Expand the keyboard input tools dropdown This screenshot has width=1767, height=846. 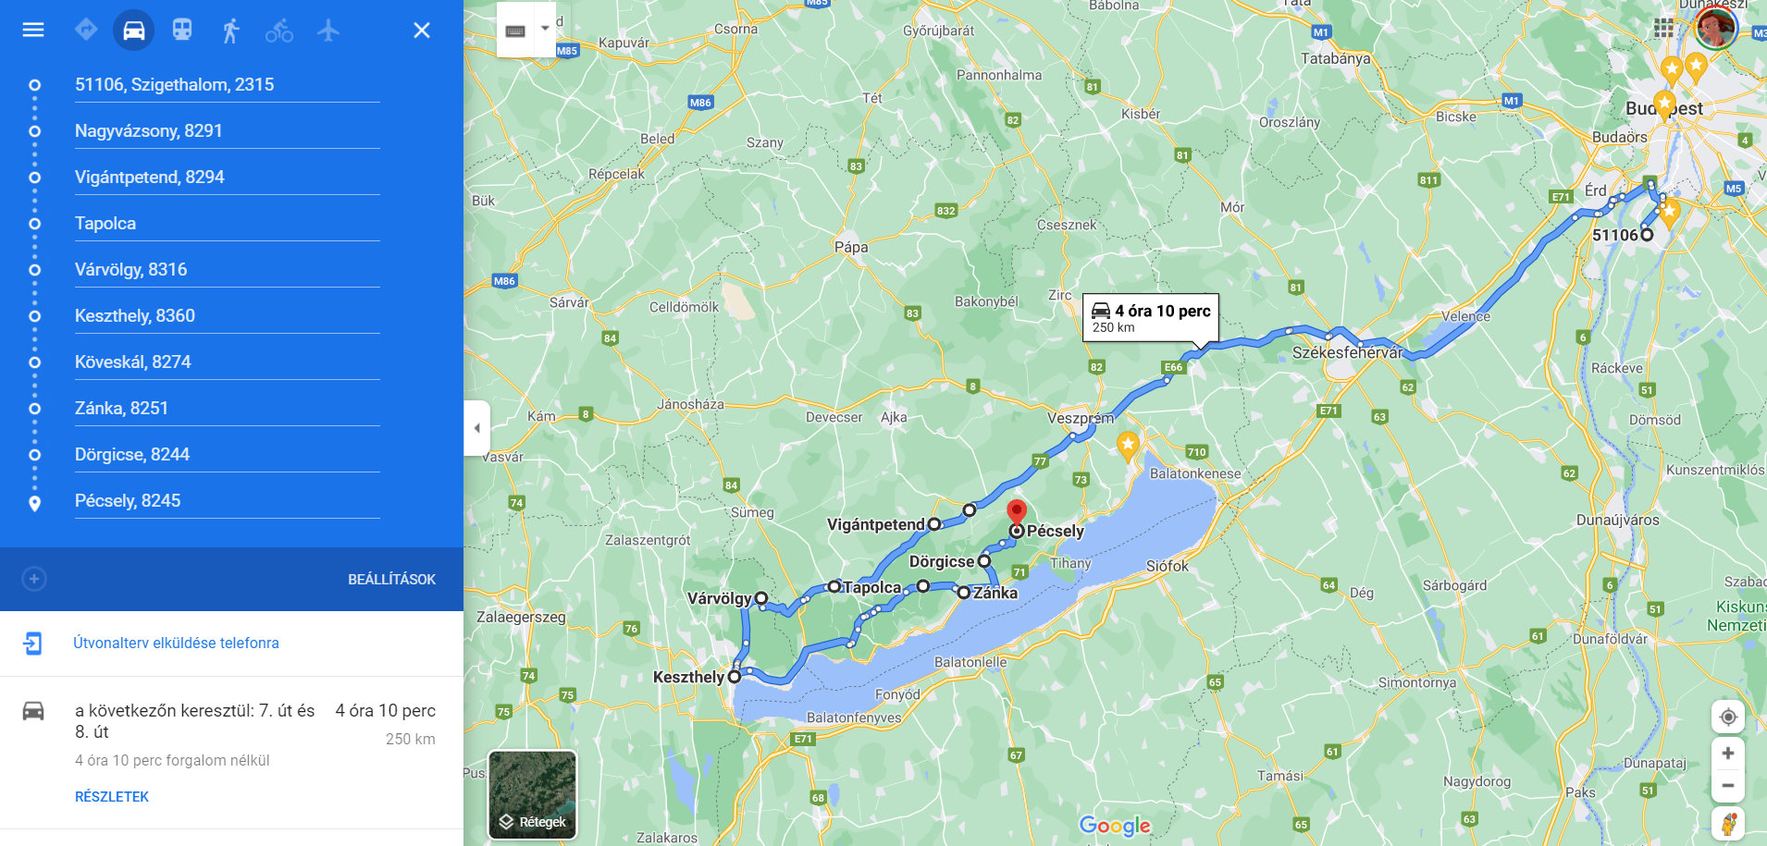[546, 29]
